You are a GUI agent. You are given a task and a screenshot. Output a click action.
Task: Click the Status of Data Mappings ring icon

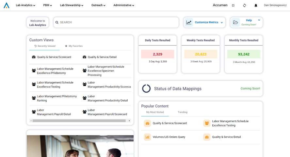(146, 88)
